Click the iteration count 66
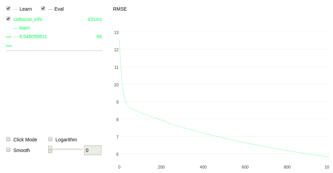Image resolution: width=333 pixels, height=173 pixels. (99, 36)
